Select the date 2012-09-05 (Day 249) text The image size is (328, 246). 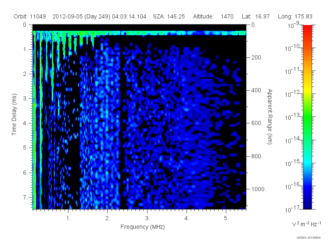(81, 16)
